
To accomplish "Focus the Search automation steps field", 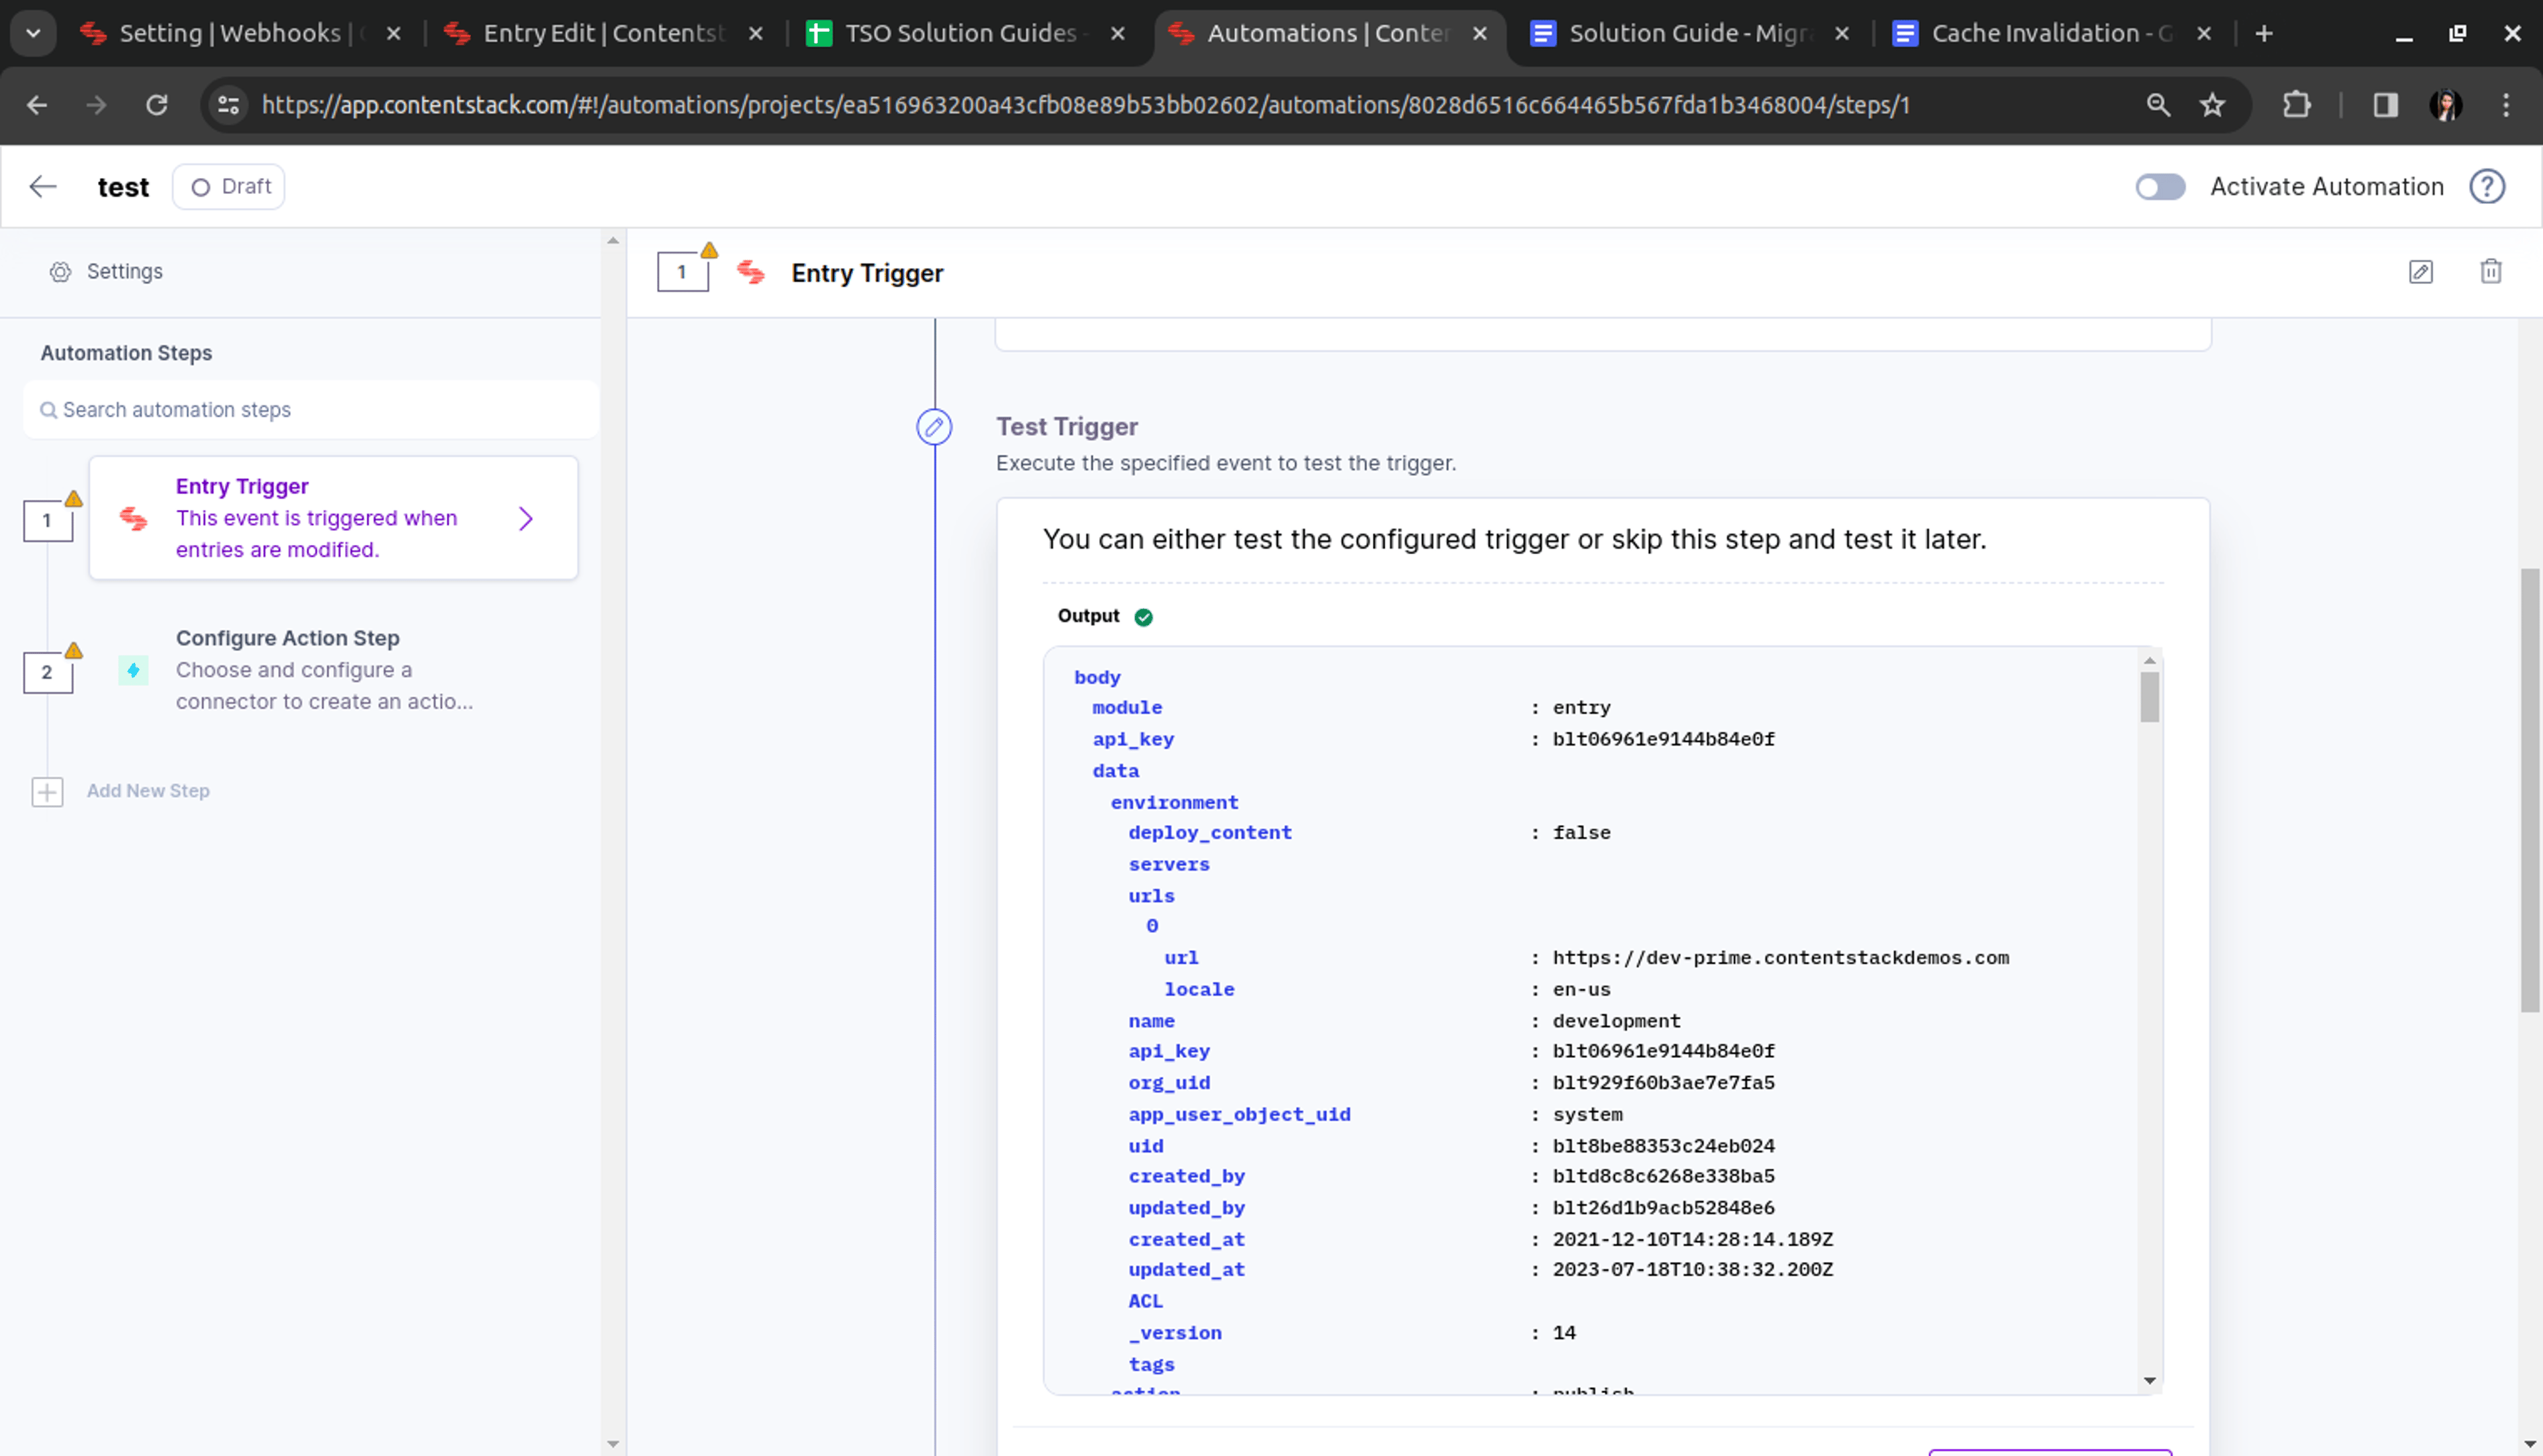I will tap(311, 410).
